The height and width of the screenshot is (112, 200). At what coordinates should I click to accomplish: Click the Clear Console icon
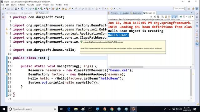point(162,16)
